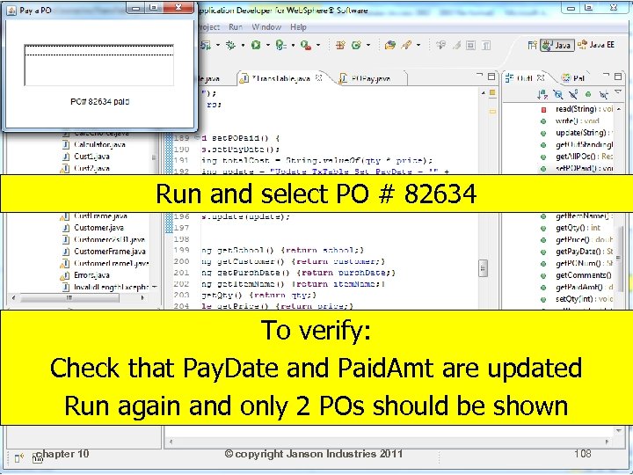633x475 pixels.
Task: Select getPayDate() method in Outline
Action: [x=584, y=252]
